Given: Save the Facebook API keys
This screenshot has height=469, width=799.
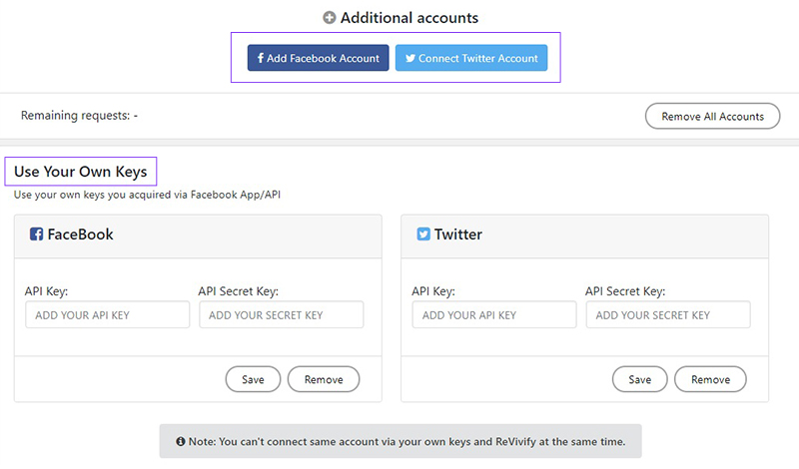Looking at the screenshot, I should (253, 379).
